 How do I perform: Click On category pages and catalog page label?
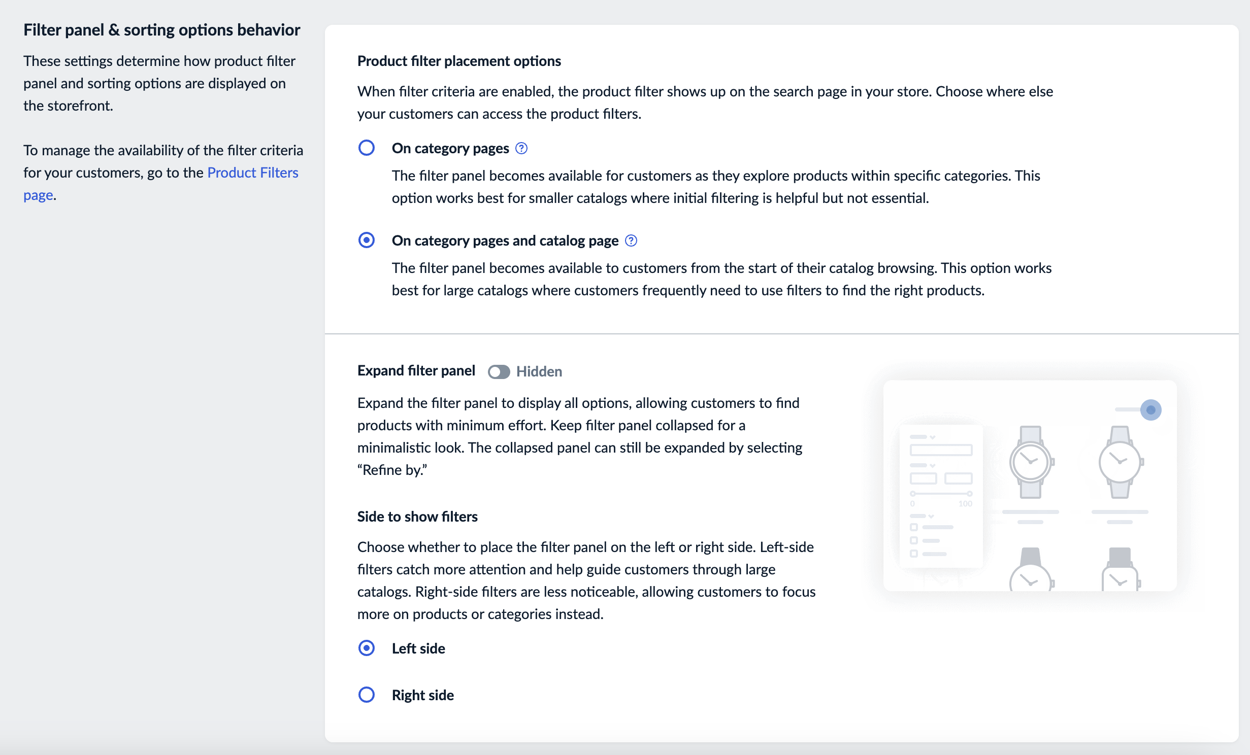(x=505, y=241)
